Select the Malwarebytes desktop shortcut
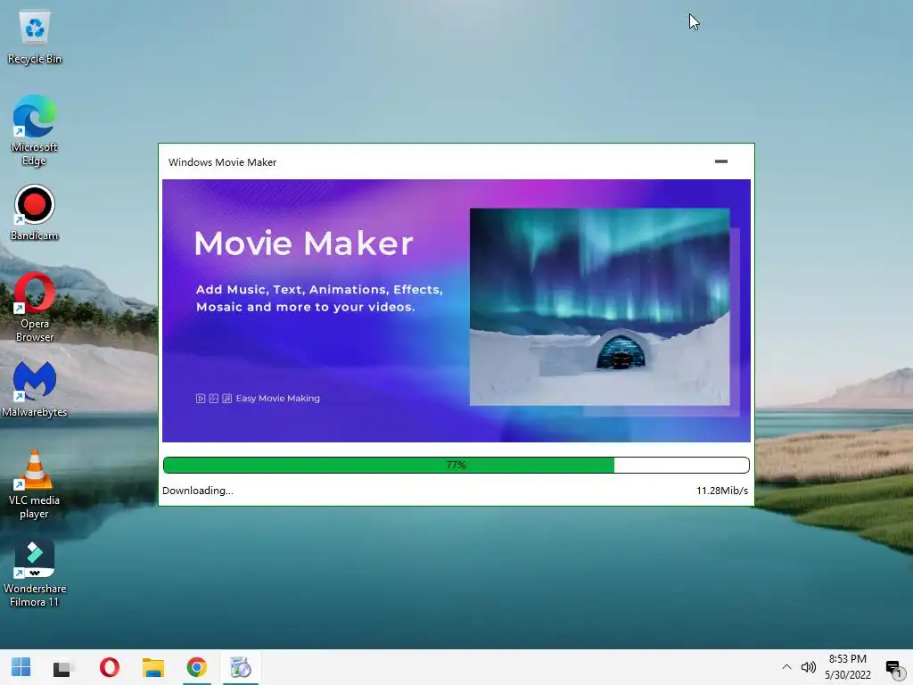Viewport: 913px width, 685px height. pos(35,389)
